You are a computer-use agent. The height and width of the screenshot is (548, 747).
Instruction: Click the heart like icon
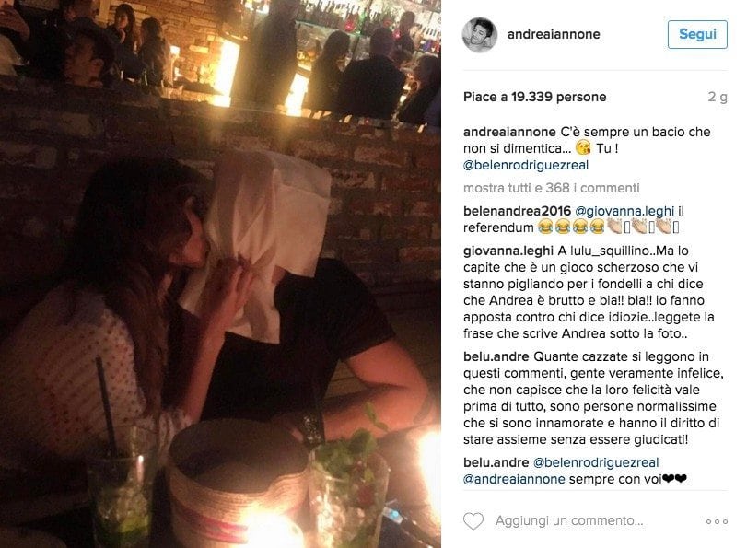point(473,521)
